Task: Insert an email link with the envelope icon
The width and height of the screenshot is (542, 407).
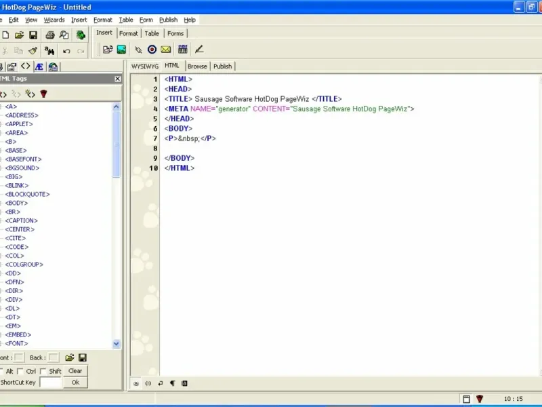Action: click(166, 50)
